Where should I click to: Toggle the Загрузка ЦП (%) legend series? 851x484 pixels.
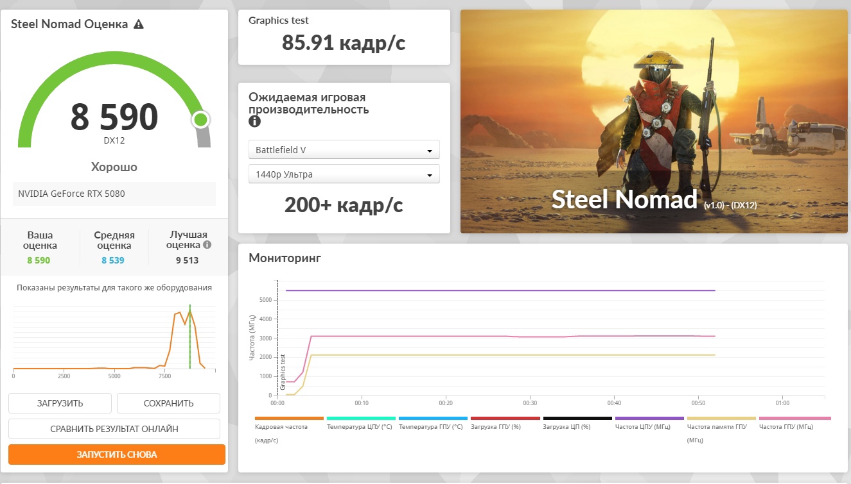click(x=576, y=423)
